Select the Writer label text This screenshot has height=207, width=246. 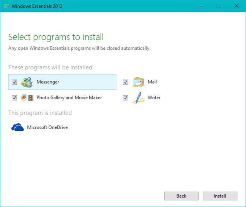(x=154, y=98)
